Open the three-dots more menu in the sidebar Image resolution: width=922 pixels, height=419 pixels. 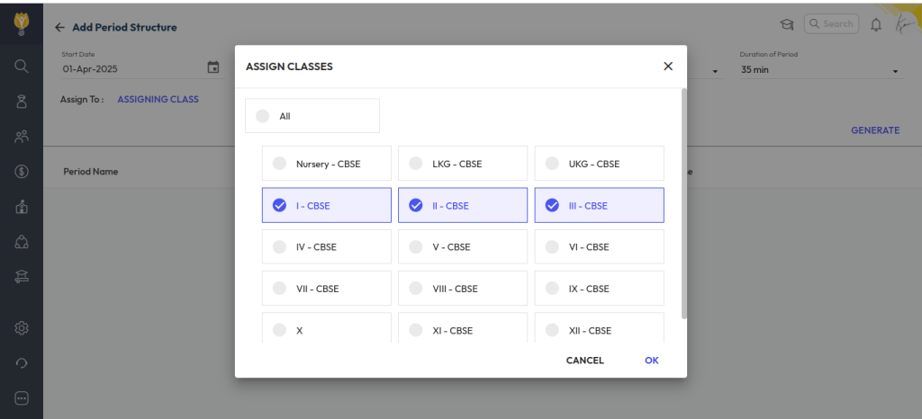click(22, 397)
